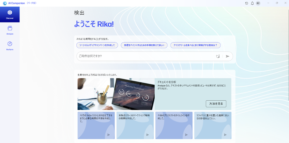Image resolution: width=289 pixels, height=143 pixels.
Task: Open the laptop marketing banner image
Action: pos(116,94)
